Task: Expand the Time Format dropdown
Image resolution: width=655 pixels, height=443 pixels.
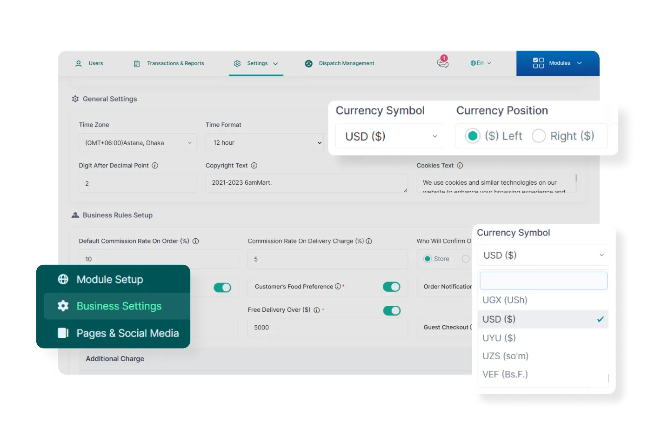Action: (264, 143)
